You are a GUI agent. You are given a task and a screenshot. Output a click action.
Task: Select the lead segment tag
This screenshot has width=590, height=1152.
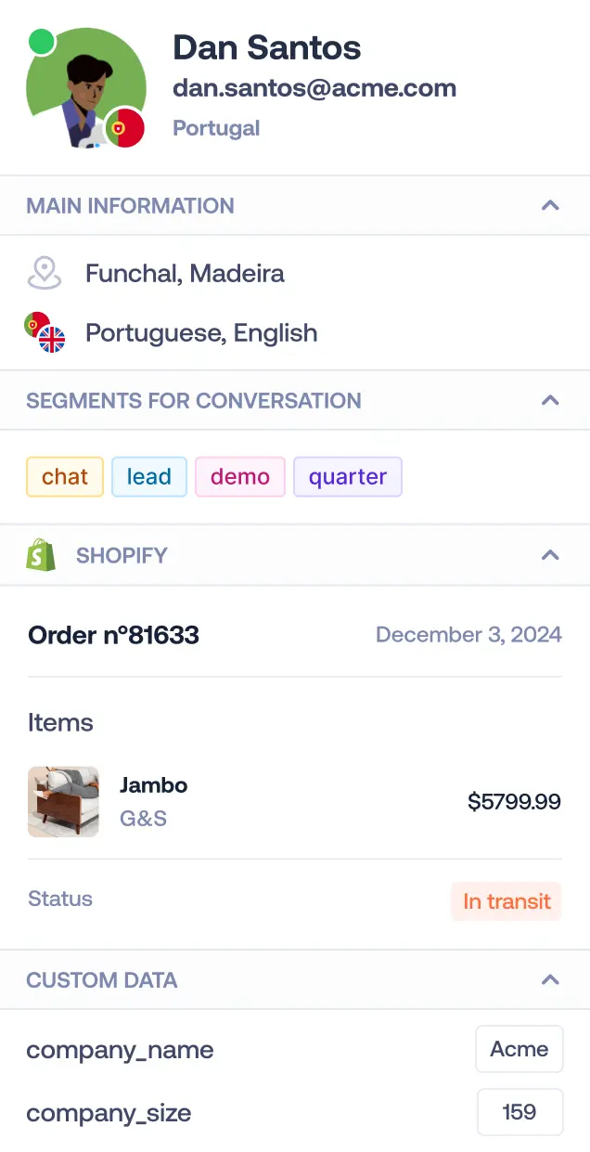tap(149, 477)
